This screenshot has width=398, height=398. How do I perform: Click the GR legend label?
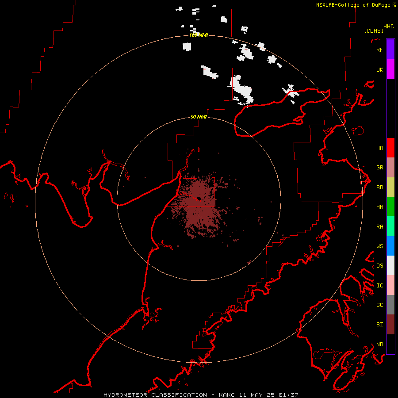[379, 168]
